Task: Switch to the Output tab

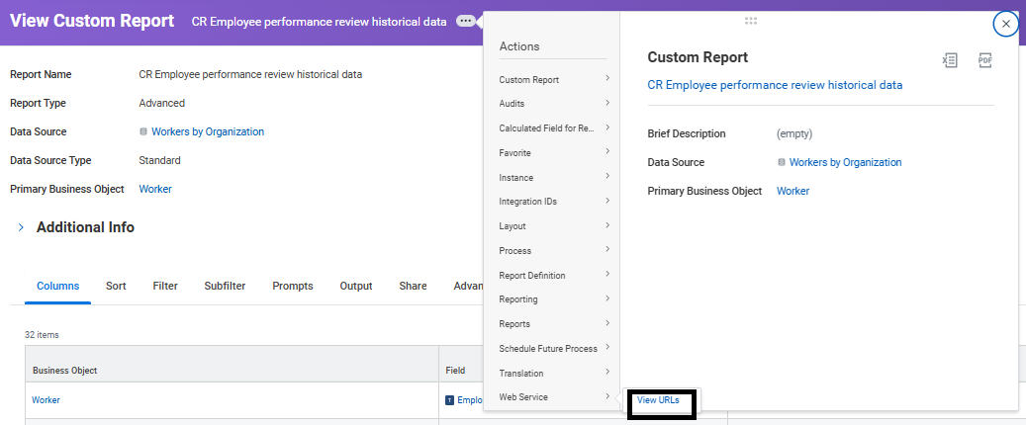Action: [356, 286]
